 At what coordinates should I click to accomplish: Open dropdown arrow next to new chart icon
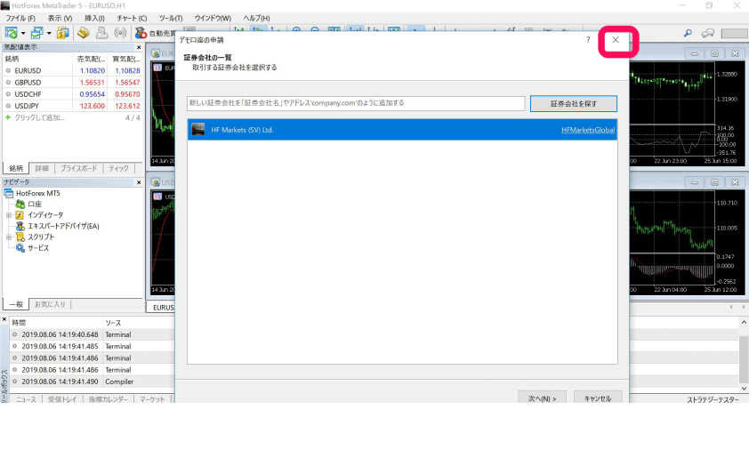click(x=23, y=33)
